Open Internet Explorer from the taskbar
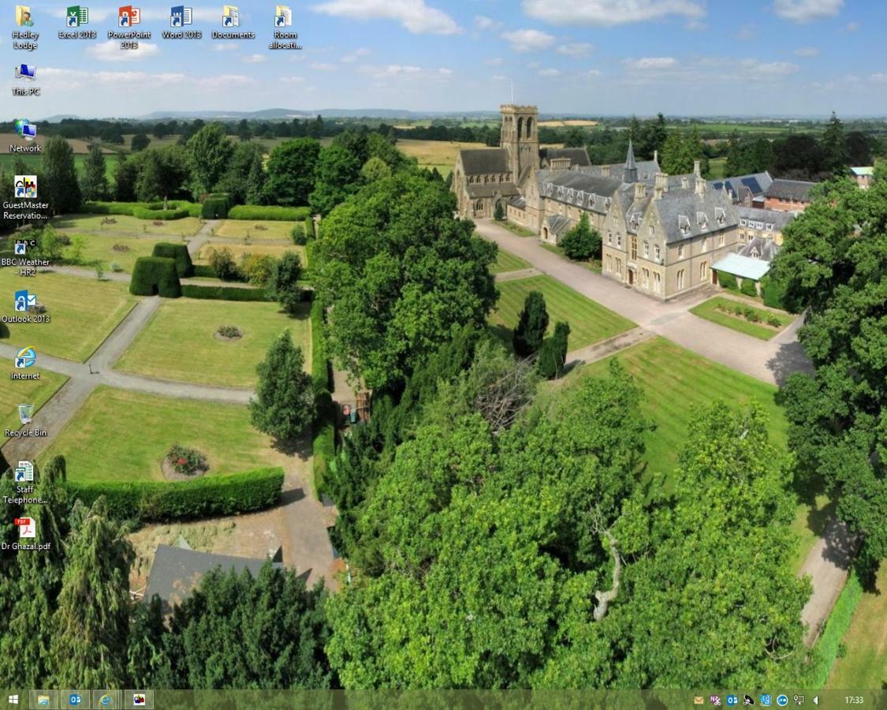This screenshot has width=887, height=710. point(106,700)
